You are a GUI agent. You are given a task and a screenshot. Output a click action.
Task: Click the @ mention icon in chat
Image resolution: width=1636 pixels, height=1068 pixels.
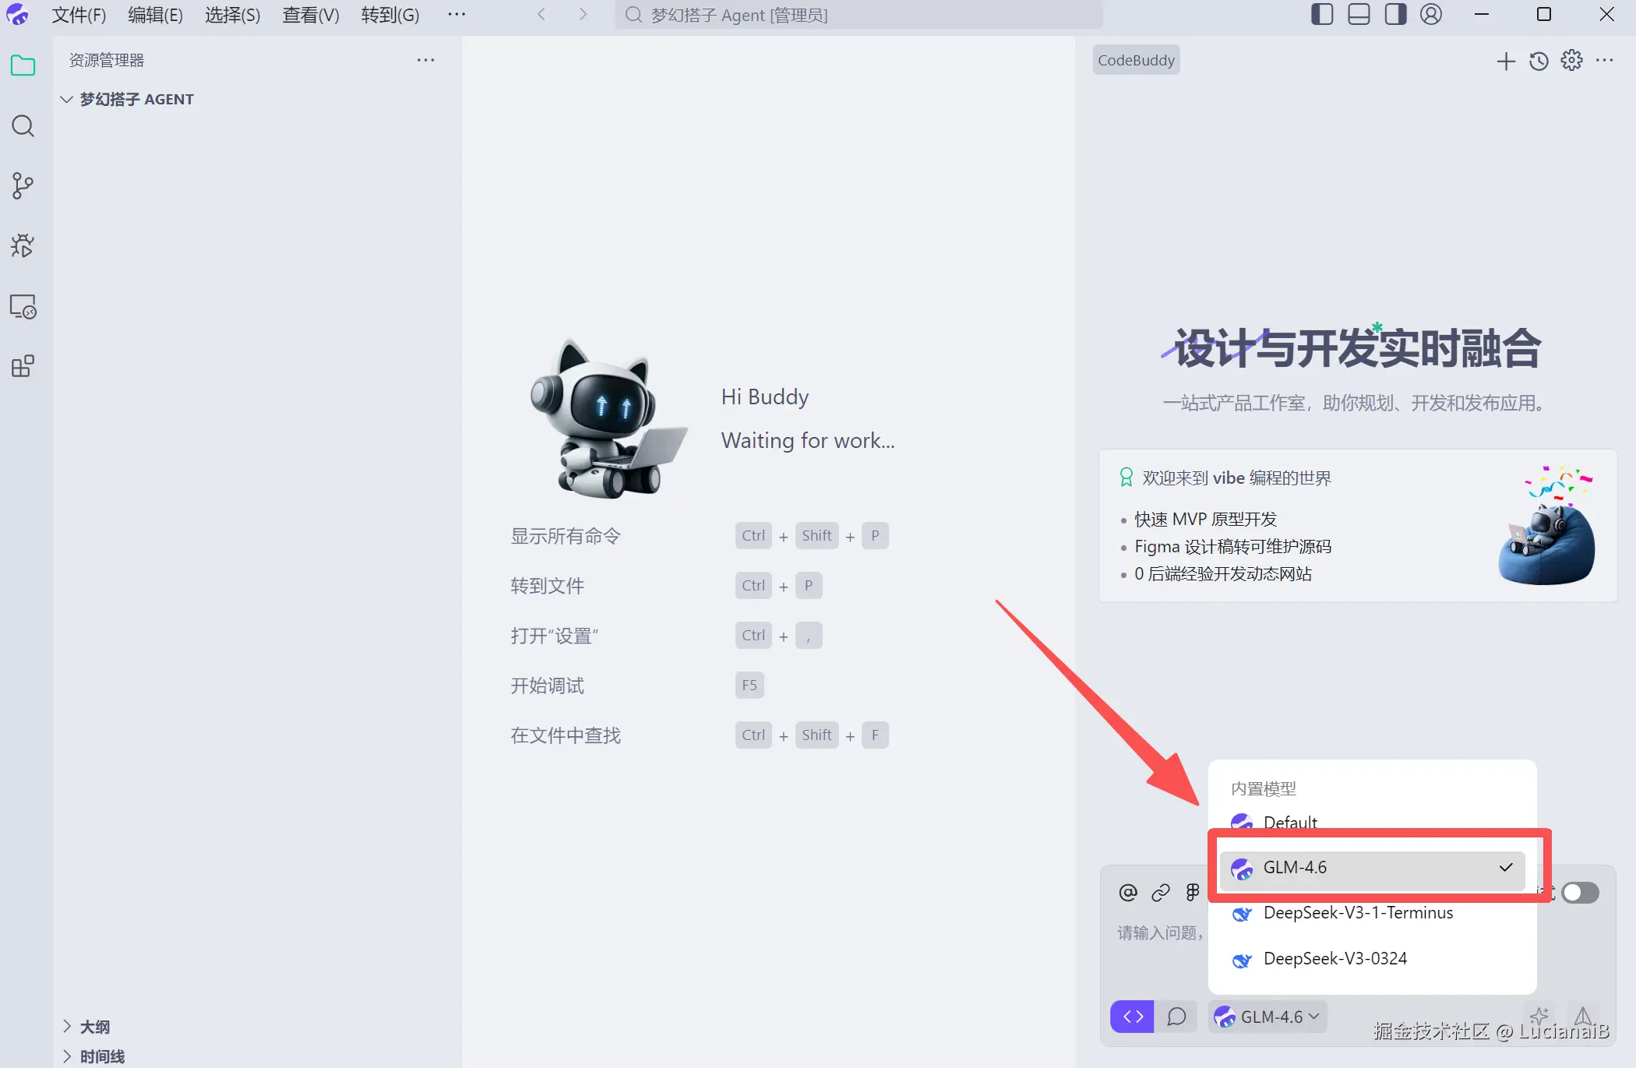point(1127,893)
